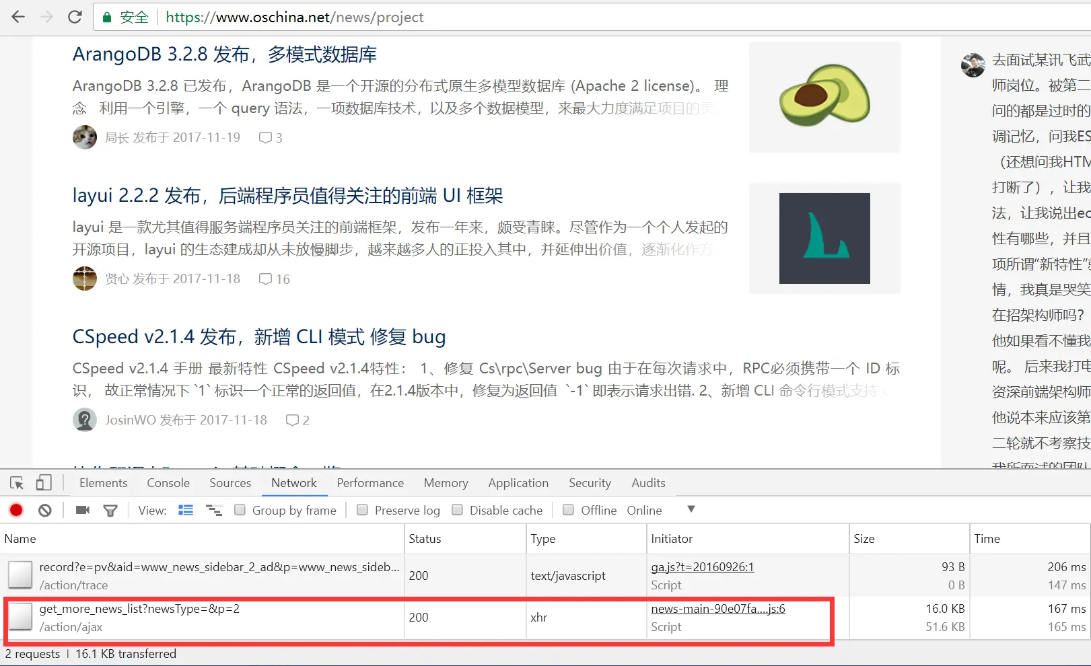This screenshot has width=1091, height=666.
Task: Enable Group by frame
Action: (x=240, y=510)
